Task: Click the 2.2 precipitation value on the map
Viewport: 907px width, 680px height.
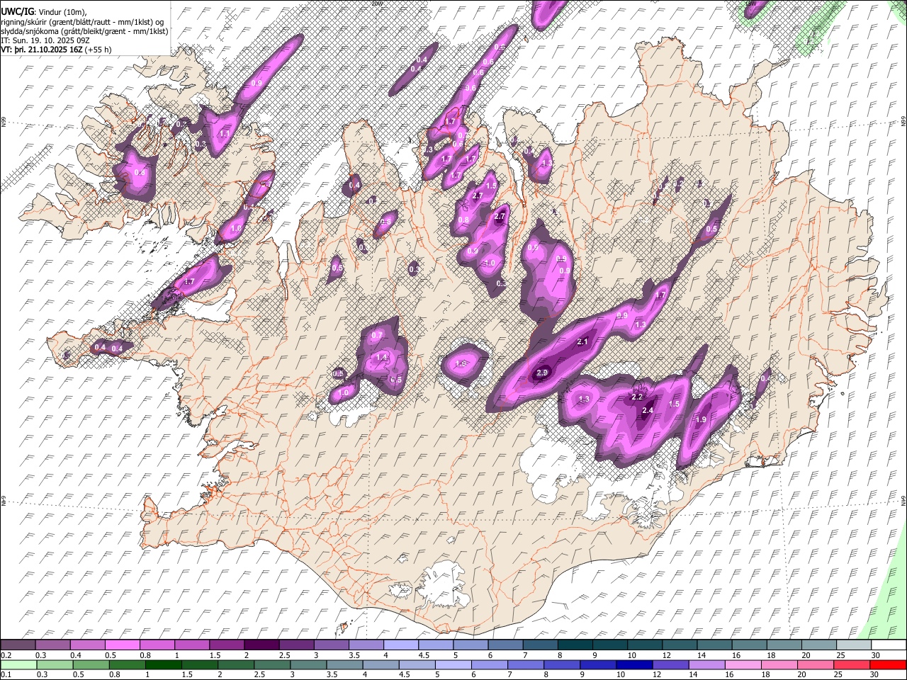Action: coord(636,397)
